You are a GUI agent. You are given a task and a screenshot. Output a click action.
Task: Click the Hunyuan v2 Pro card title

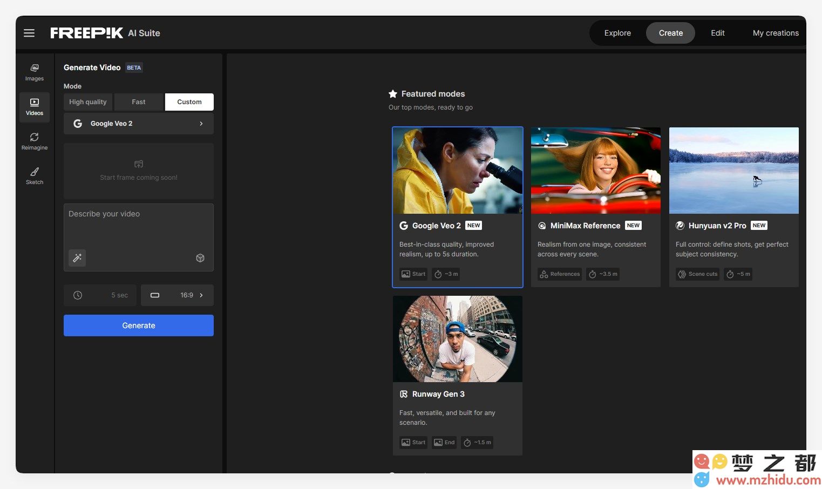pyautogui.click(x=717, y=226)
